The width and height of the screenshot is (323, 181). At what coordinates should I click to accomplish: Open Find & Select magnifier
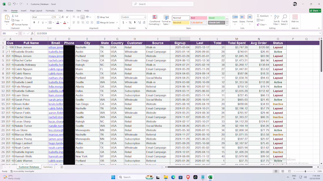[x=284, y=20]
